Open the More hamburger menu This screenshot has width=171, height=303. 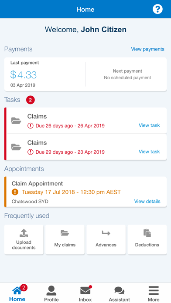pyautogui.click(x=154, y=293)
